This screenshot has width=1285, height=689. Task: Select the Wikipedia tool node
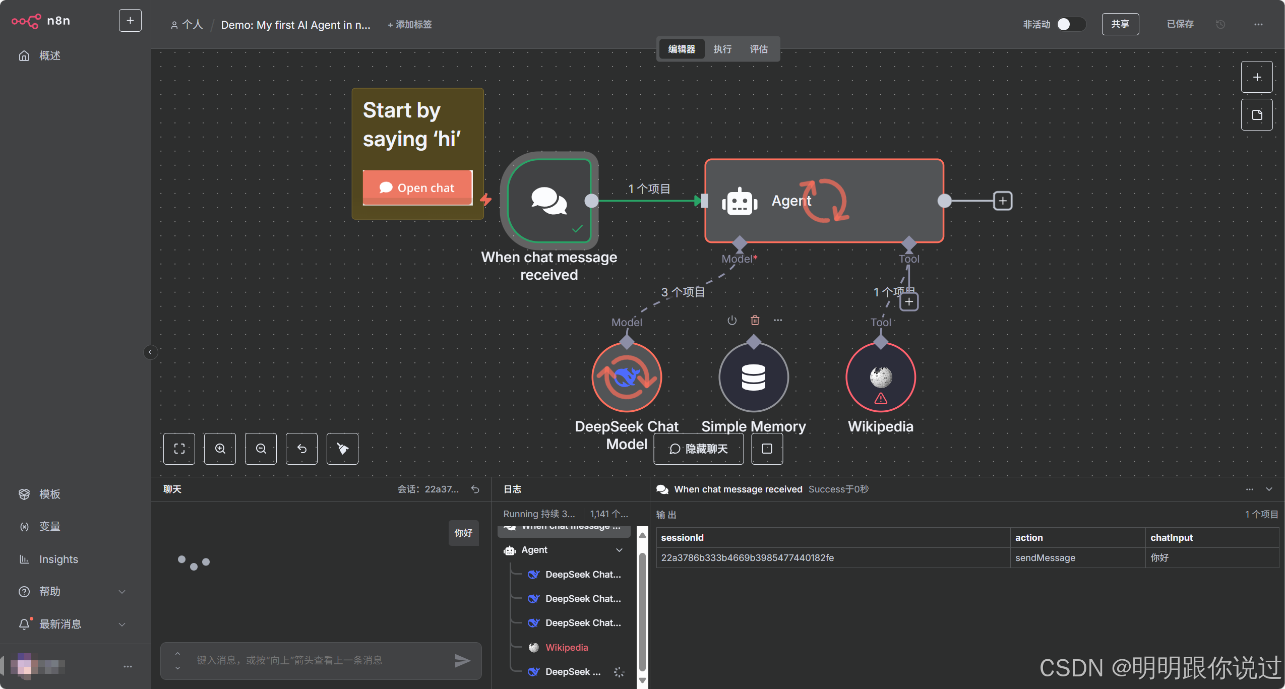click(881, 378)
